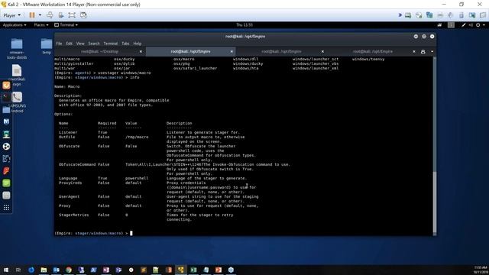Launch Google Chrome from Windows taskbar

(69, 270)
